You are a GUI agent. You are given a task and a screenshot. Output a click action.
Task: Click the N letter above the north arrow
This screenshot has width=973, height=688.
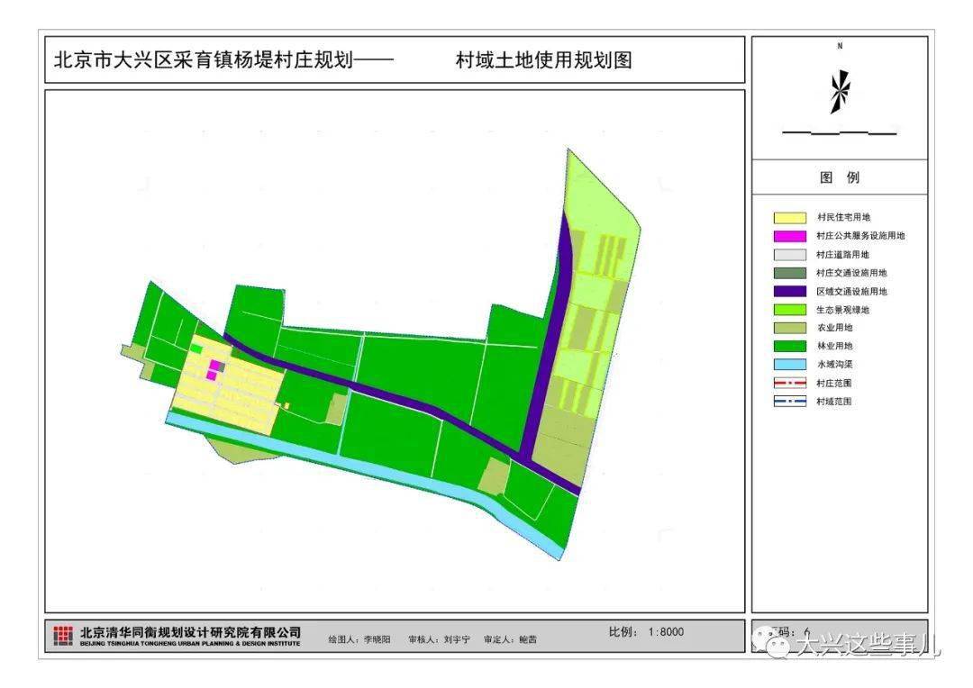pyautogui.click(x=840, y=46)
